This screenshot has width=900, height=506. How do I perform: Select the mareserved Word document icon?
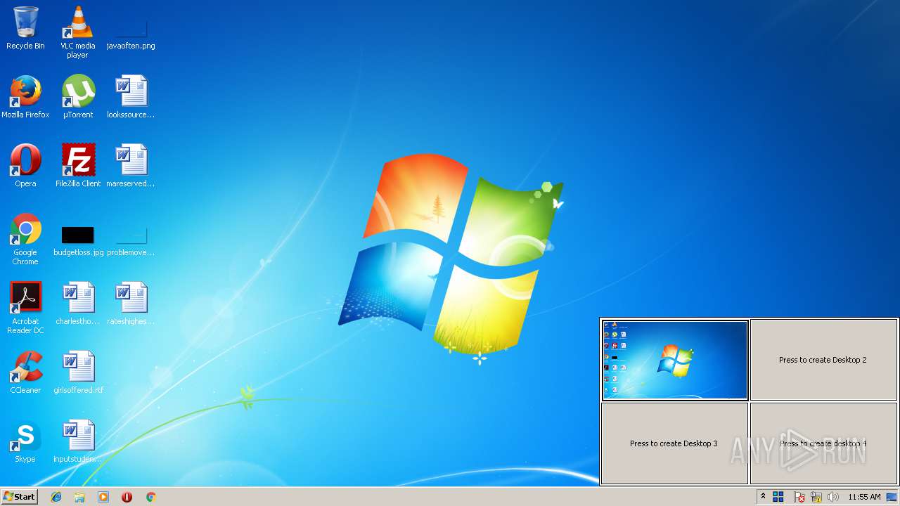tap(131, 166)
